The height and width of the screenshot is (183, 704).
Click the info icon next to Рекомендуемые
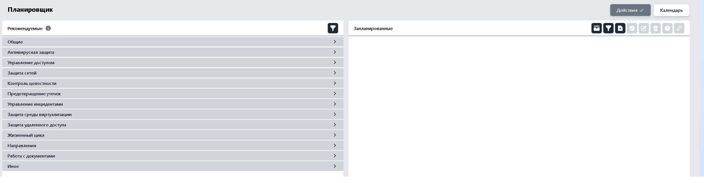48,28
